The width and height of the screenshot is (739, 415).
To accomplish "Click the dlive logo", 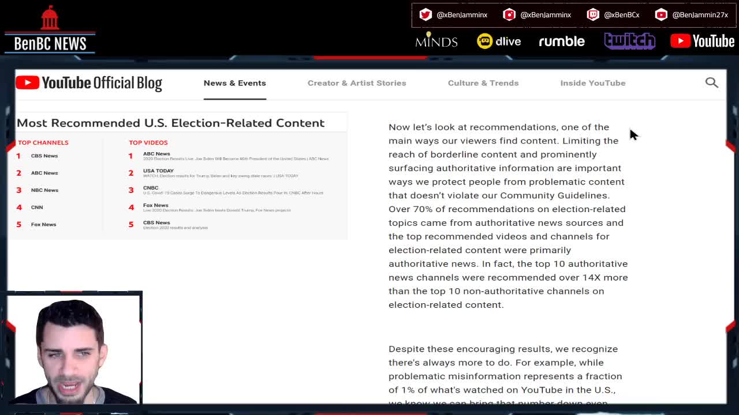I will tap(499, 41).
